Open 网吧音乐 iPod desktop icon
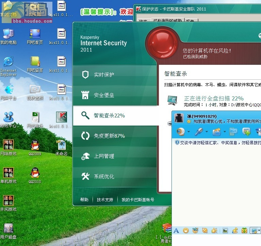The height and width of the screenshot is (246, 261). [x=35, y=120]
